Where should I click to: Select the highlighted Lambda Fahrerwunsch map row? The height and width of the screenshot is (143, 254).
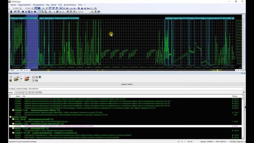tap(125, 126)
